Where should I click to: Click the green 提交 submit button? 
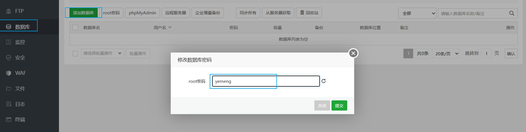[339, 106]
